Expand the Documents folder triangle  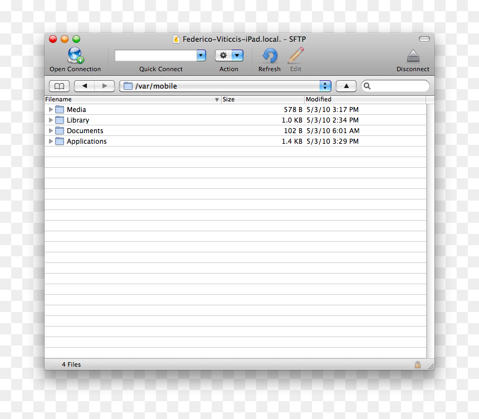(51, 130)
